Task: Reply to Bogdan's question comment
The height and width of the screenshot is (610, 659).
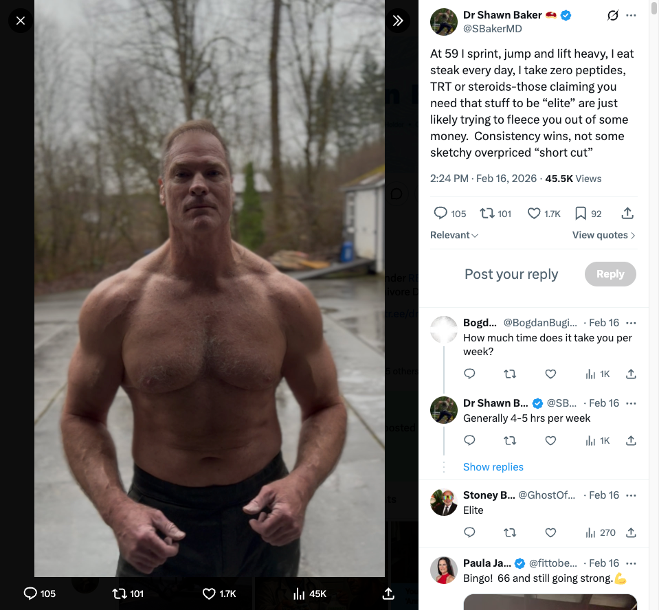Action: [x=469, y=374]
